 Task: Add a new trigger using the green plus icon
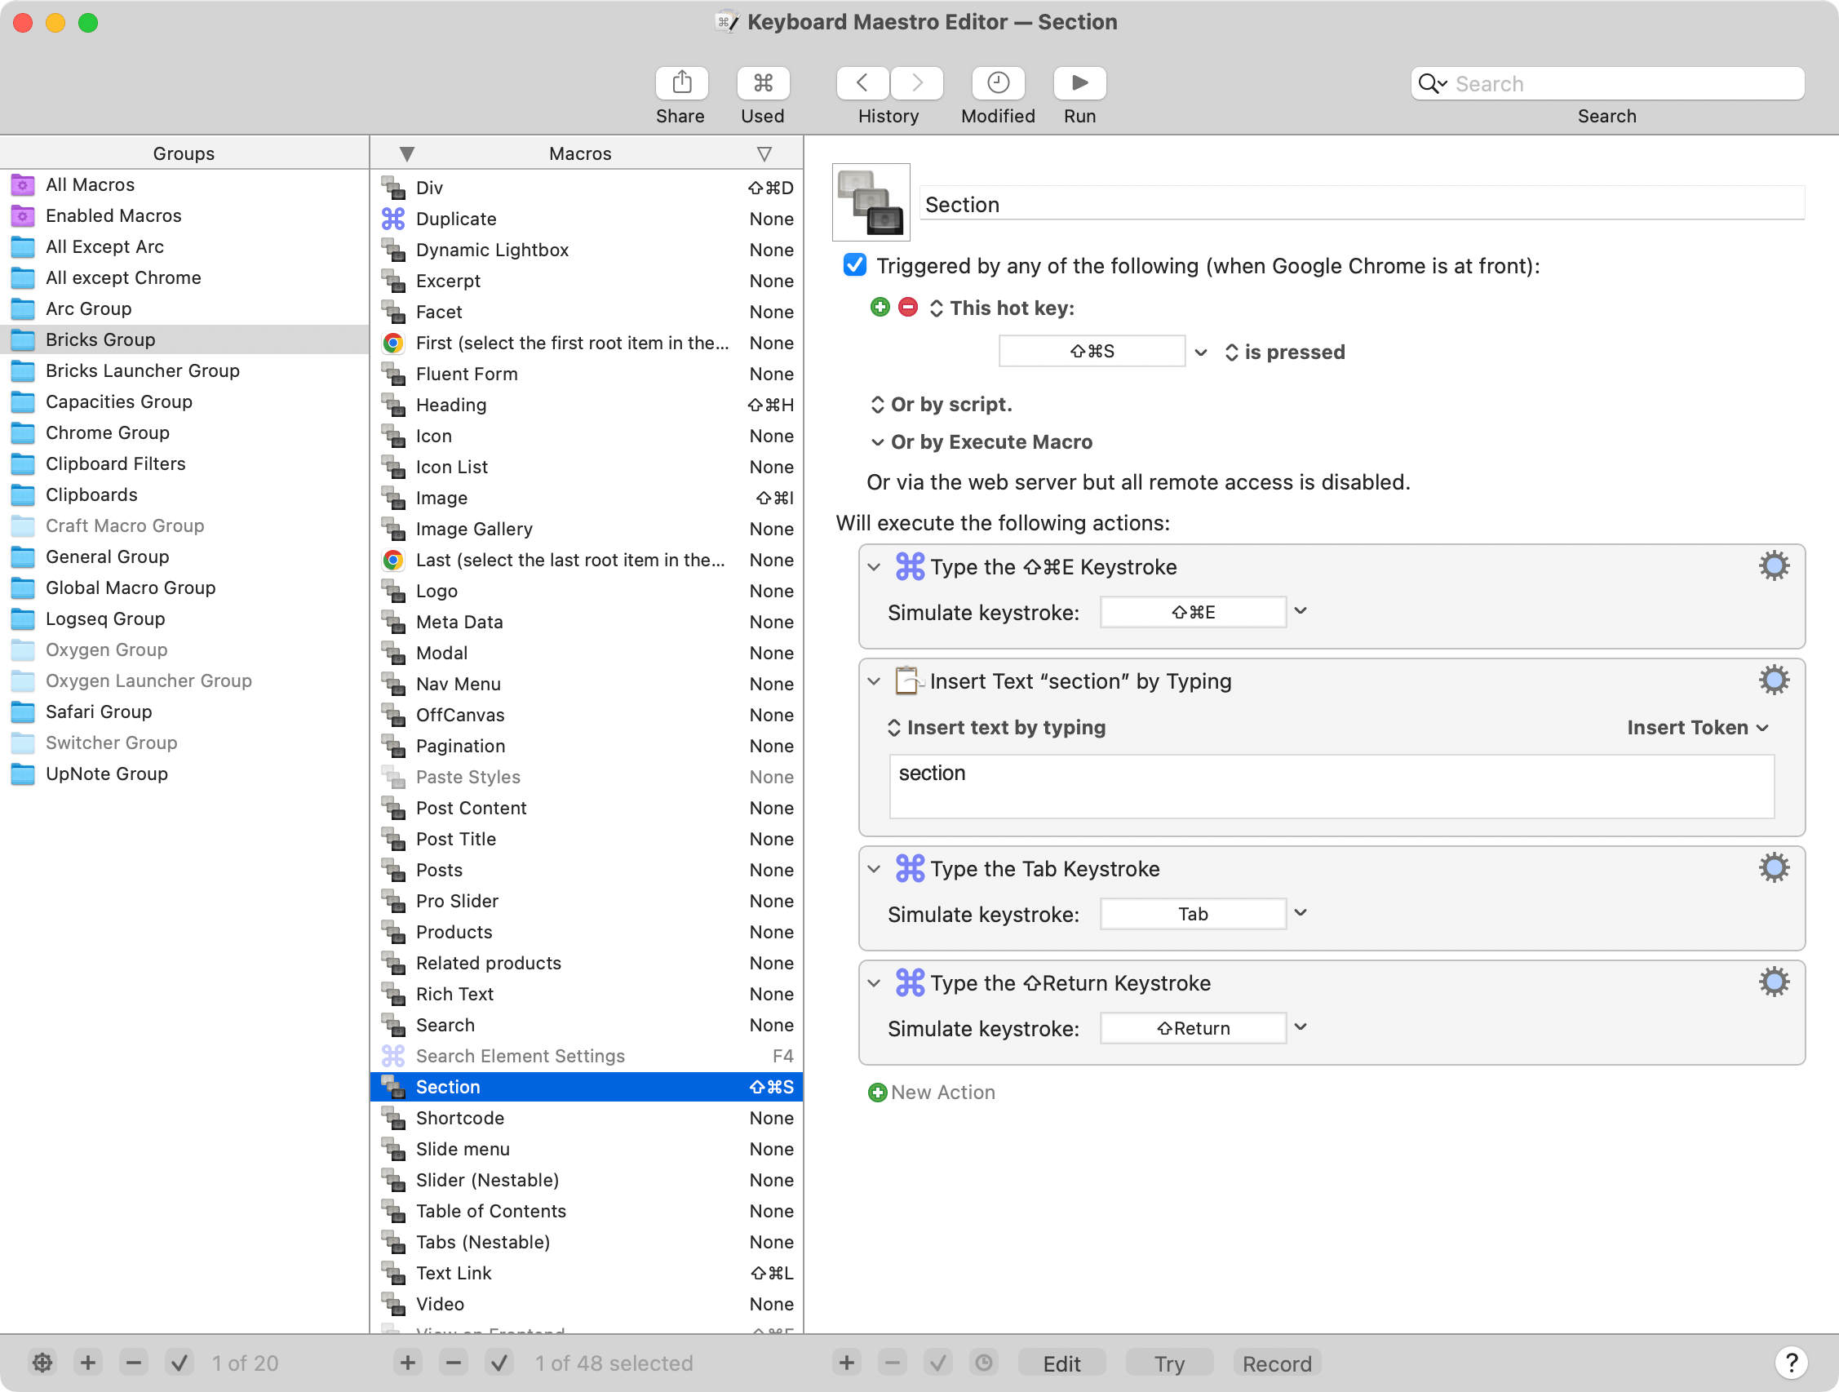click(880, 307)
